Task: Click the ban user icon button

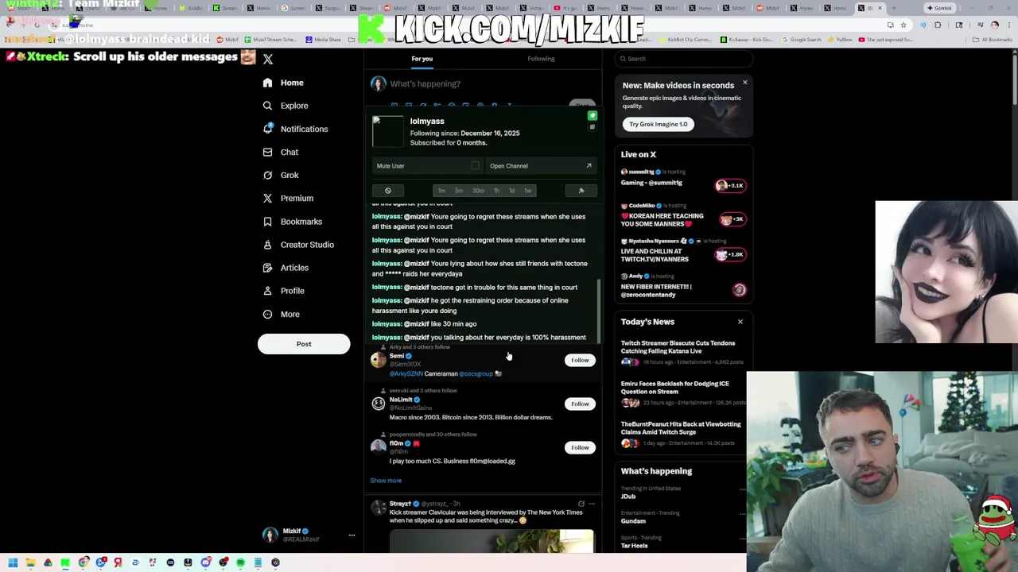Action: point(388,191)
